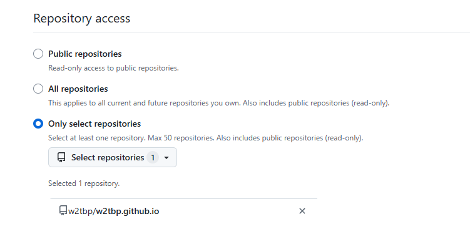
Task: Click the w2tbp owner prefix text
Action: 80,212
